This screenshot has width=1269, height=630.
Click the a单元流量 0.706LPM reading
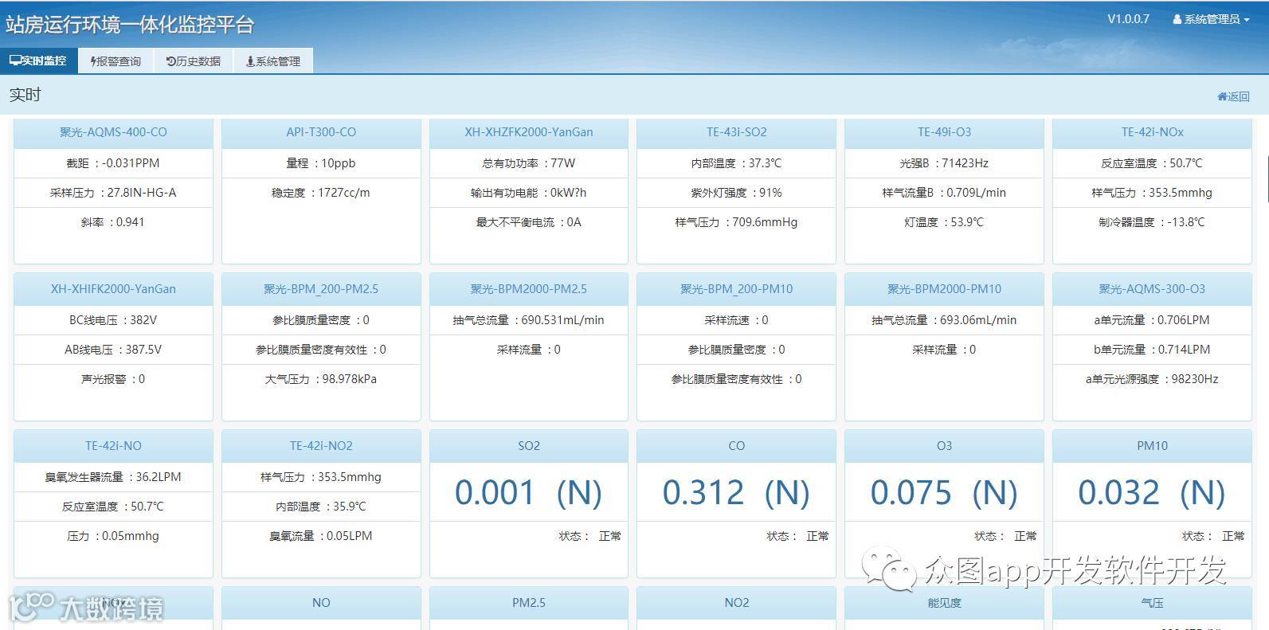pos(1152,320)
